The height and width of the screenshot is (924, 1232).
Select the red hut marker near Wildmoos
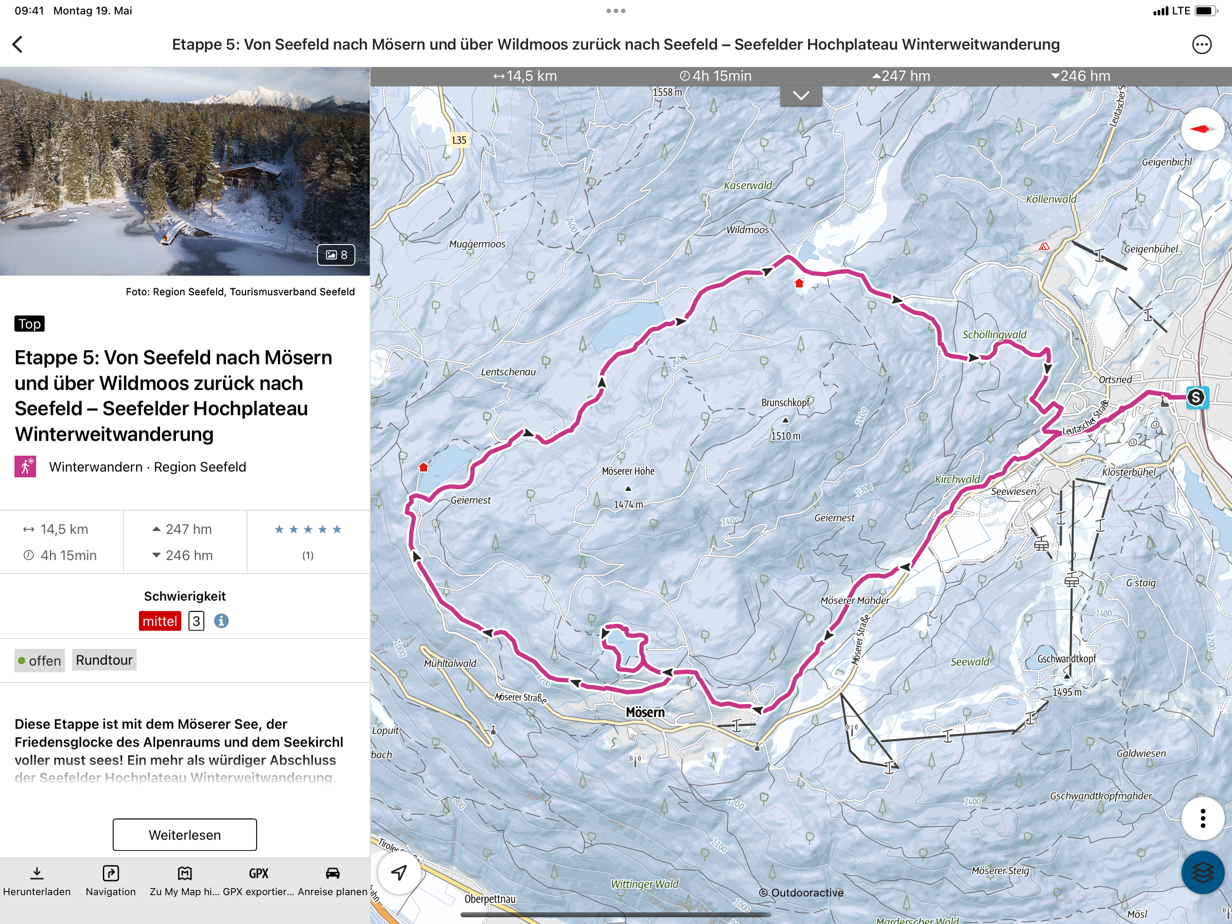tap(799, 283)
